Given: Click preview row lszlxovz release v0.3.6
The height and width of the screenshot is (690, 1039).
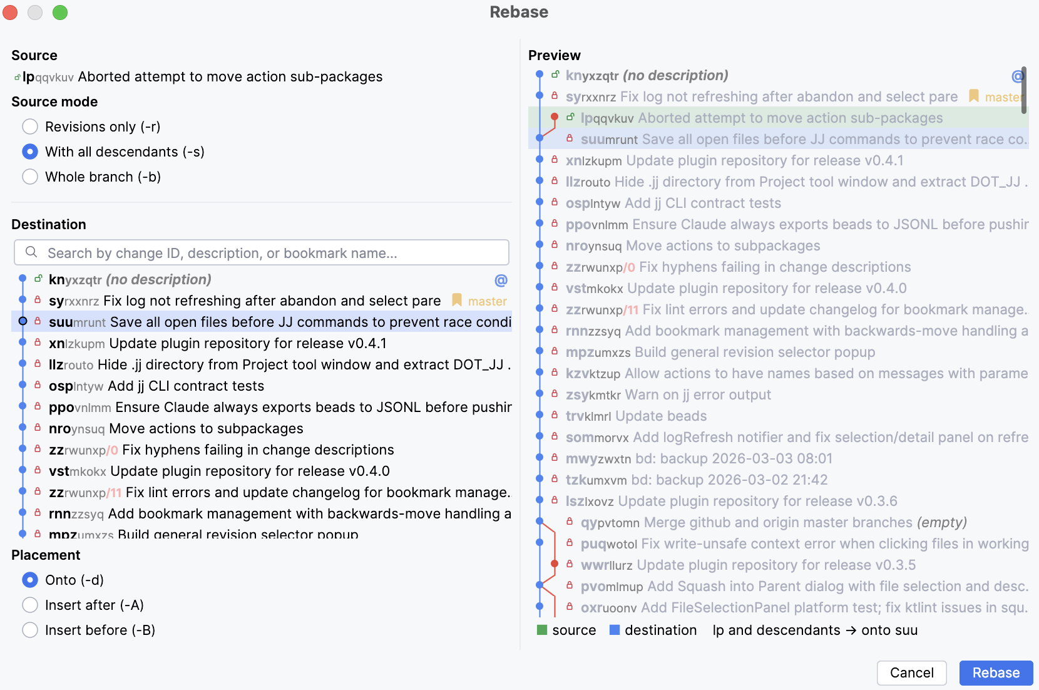Looking at the screenshot, I should [779, 501].
